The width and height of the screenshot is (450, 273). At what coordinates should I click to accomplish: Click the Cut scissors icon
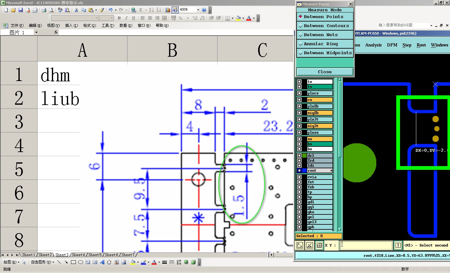click(x=76, y=10)
